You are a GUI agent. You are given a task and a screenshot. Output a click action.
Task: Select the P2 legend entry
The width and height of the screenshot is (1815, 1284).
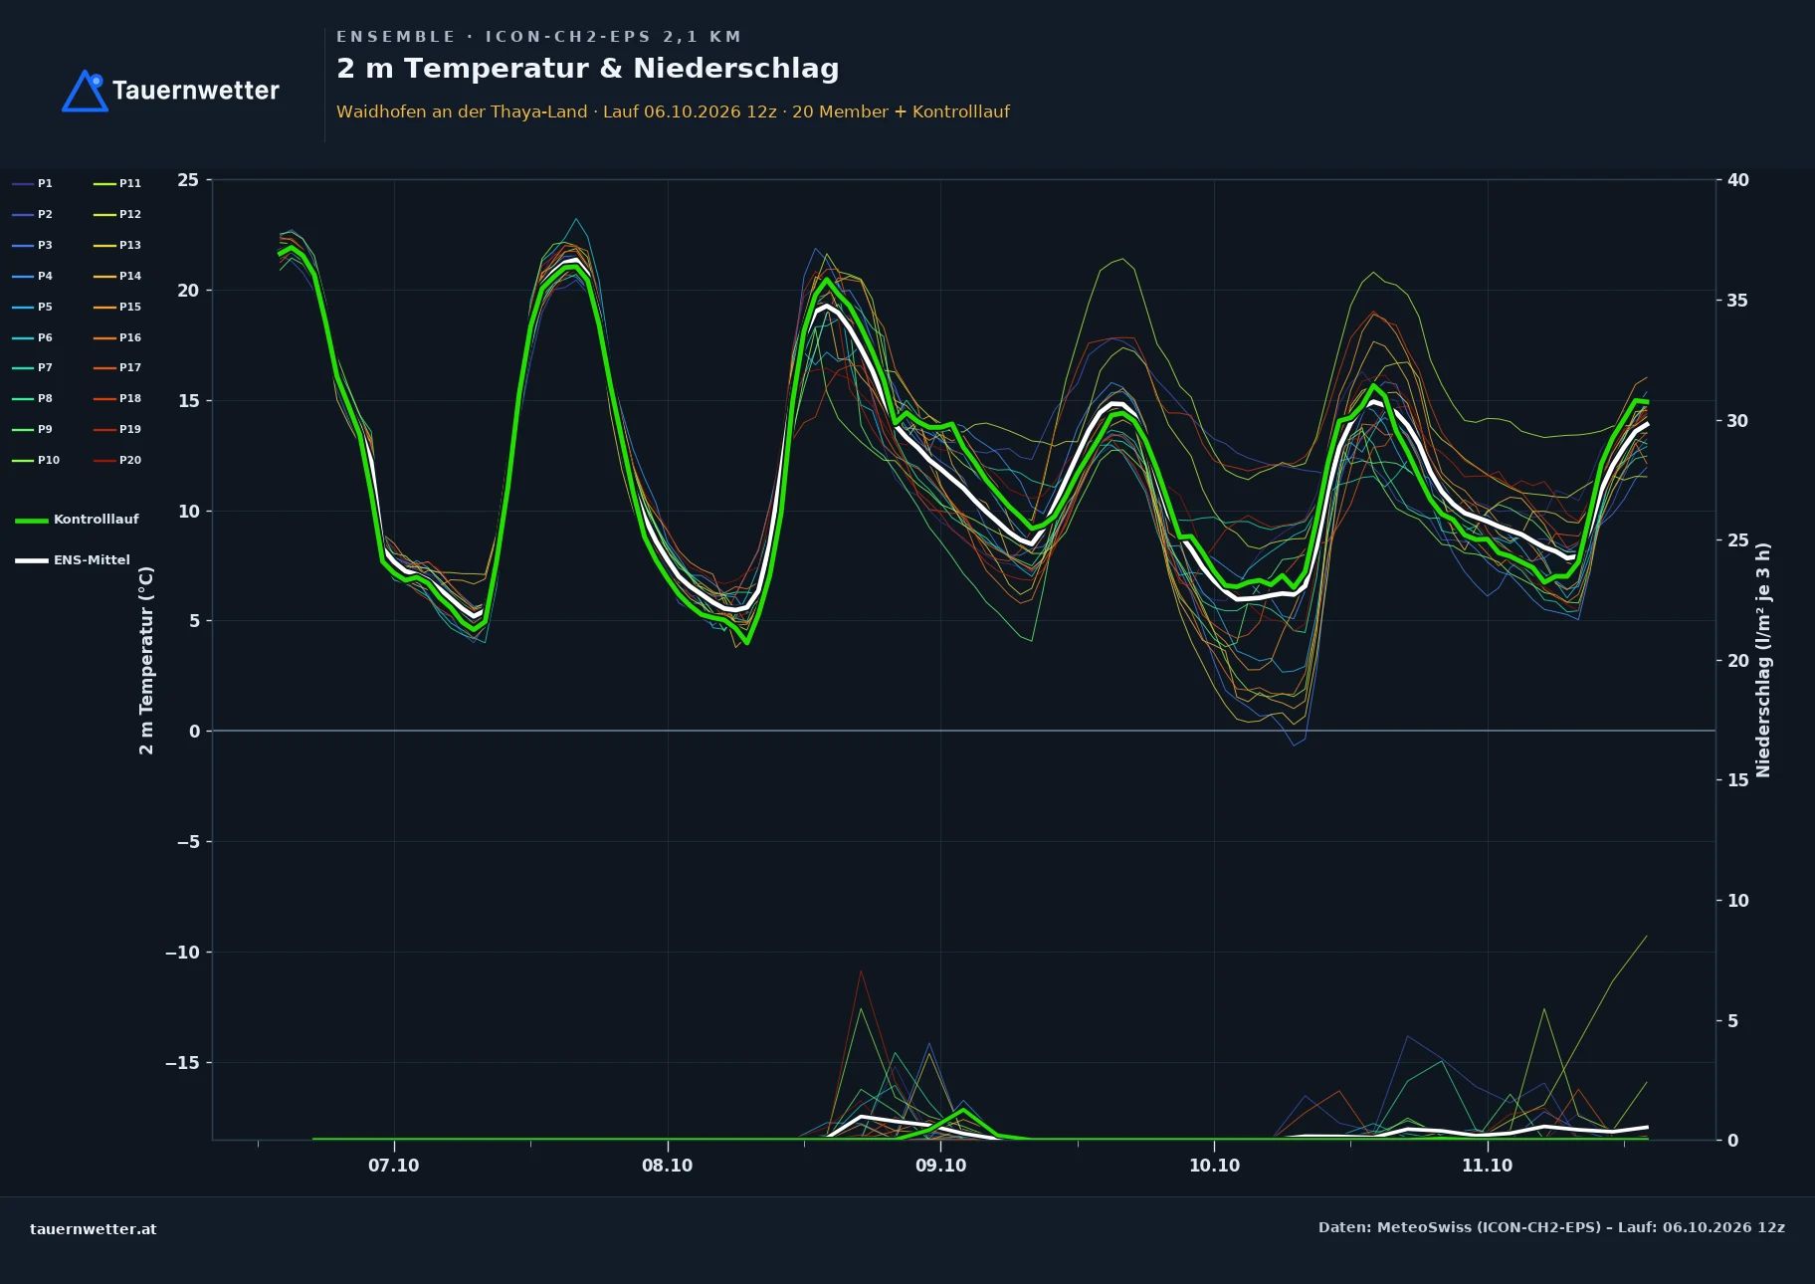(33, 214)
